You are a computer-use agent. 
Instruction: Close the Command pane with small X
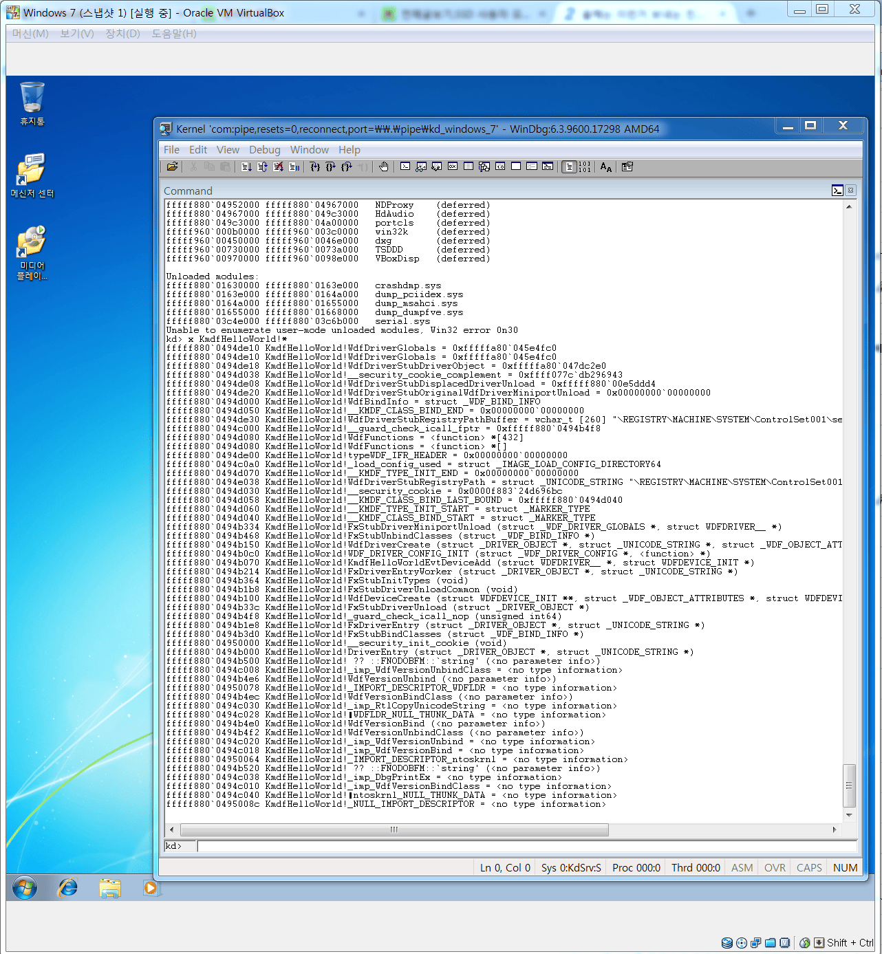851,191
